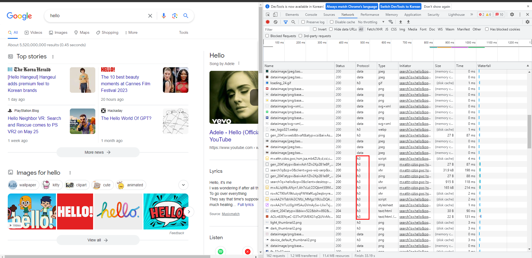Click View all images button
This screenshot has height=258, width=532.
[x=98, y=240]
